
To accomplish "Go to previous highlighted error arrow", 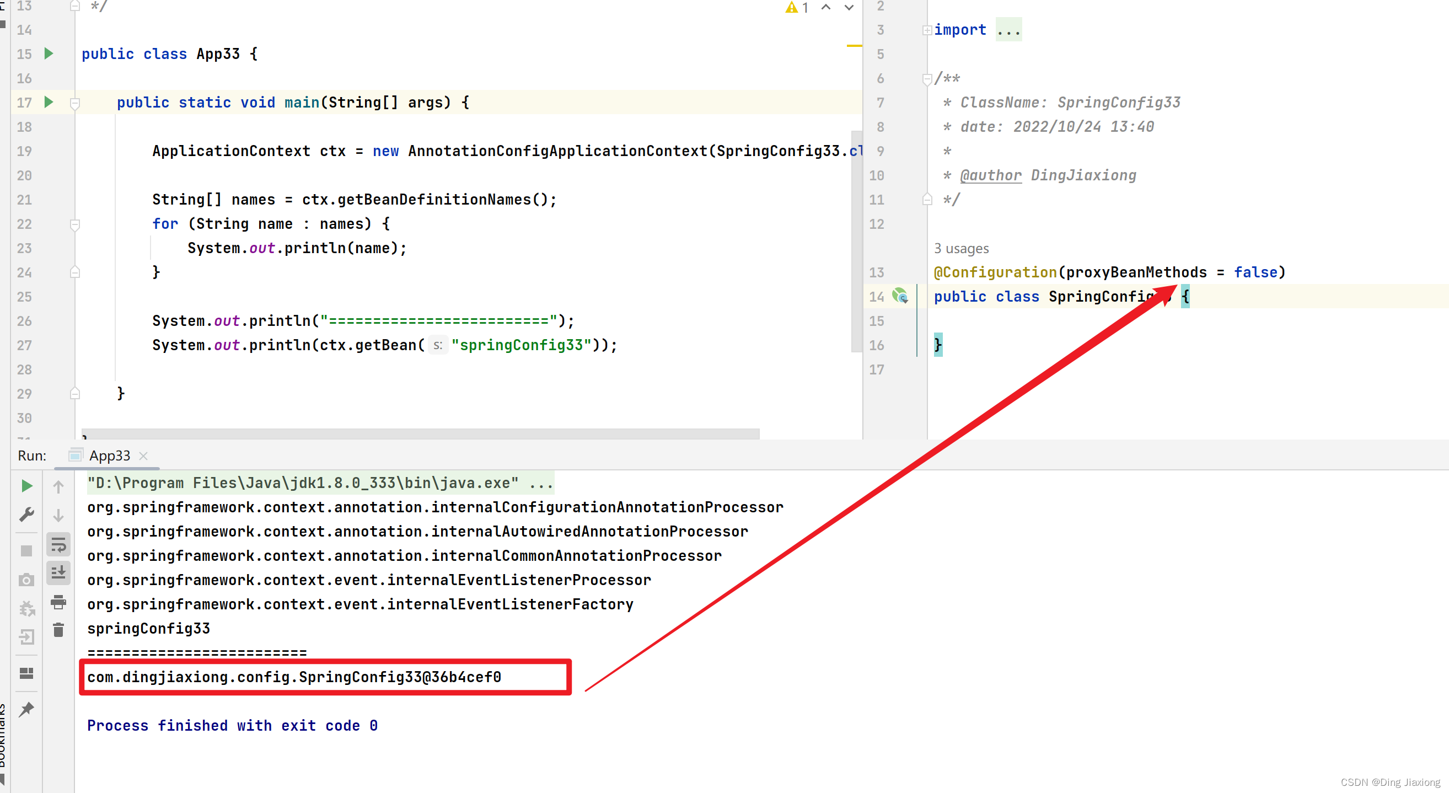I will 826,7.
